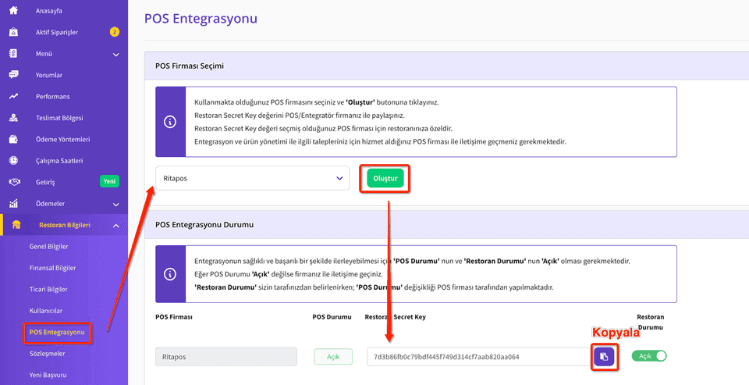Toggle the Restoran Durumu Açık switch
Screen dimensions: 749x385
pyautogui.click(x=648, y=356)
